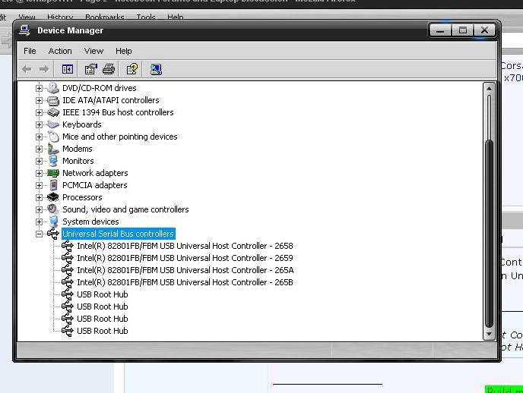Expand the Modems node
Screen dimensions: 523x393
[39, 149]
